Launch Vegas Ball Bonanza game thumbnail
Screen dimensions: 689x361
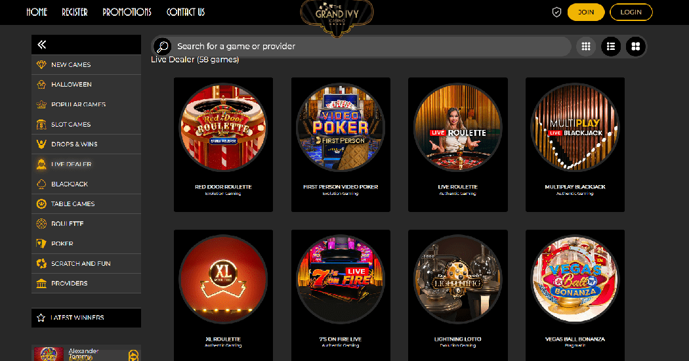(x=575, y=280)
